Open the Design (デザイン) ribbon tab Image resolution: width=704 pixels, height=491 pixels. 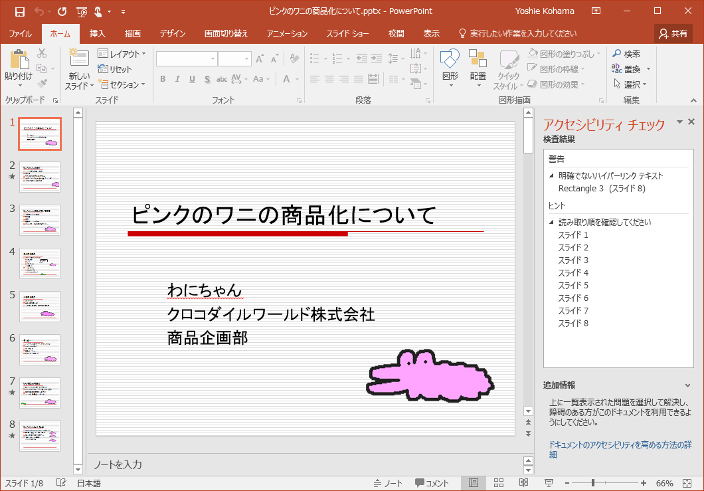172,34
